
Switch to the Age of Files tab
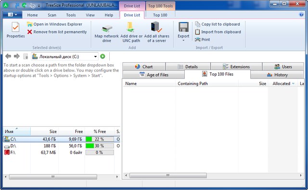tap(154, 75)
